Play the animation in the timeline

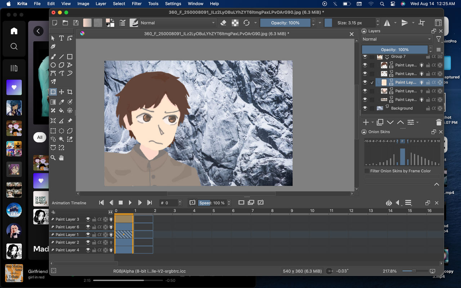pyautogui.click(x=130, y=203)
